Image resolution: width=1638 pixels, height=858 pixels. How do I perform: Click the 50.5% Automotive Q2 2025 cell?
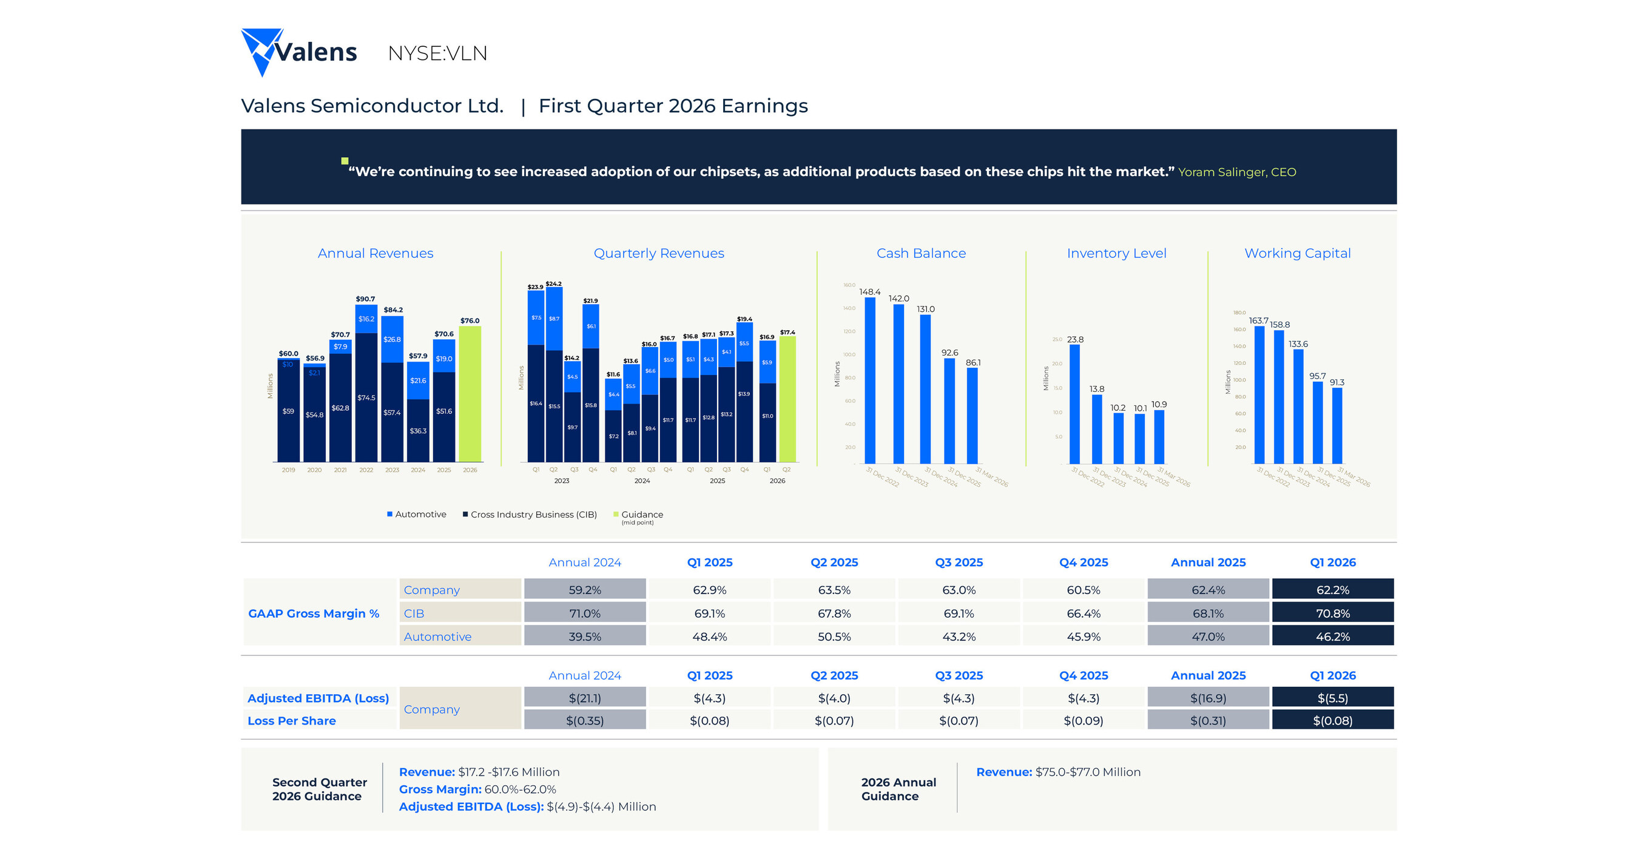click(834, 637)
